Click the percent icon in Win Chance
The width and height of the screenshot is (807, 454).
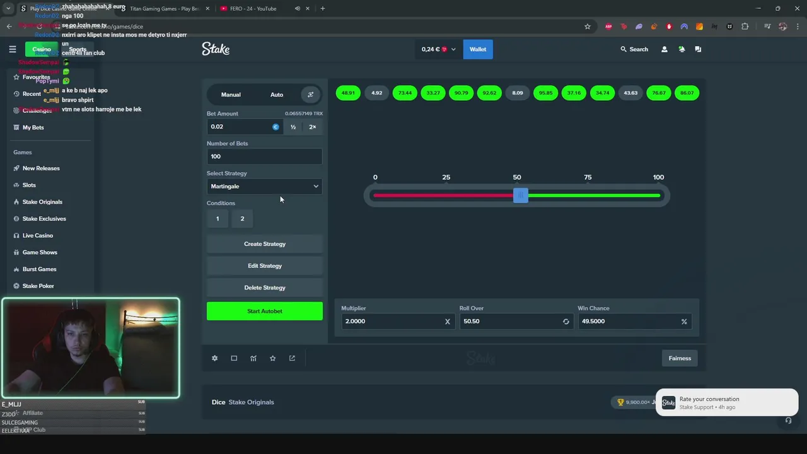click(x=684, y=322)
